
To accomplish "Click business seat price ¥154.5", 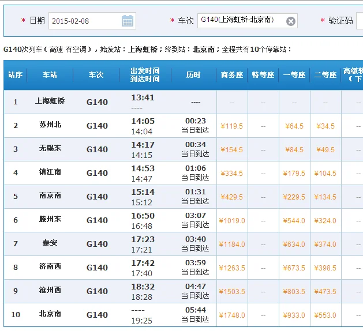I will coord(232,150).
